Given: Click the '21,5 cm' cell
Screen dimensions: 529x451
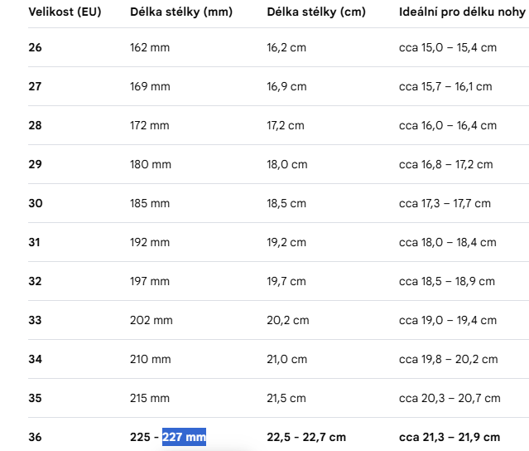Looking at the screenshot, I should point(286,398).
